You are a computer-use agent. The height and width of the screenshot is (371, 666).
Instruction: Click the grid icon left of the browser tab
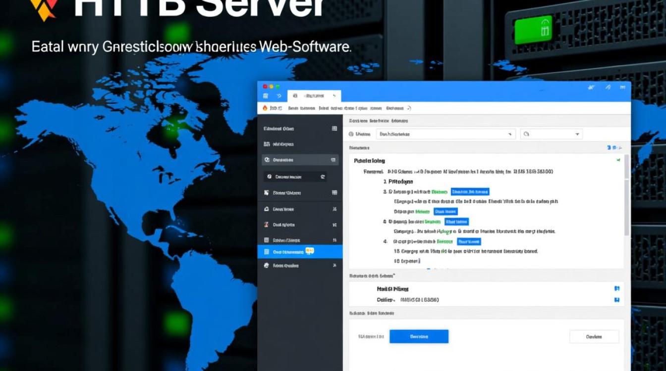(266, 96)
